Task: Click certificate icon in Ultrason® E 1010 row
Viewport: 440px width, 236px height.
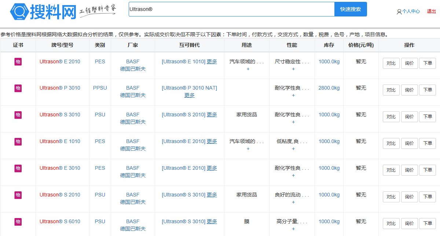Action: 18,142
